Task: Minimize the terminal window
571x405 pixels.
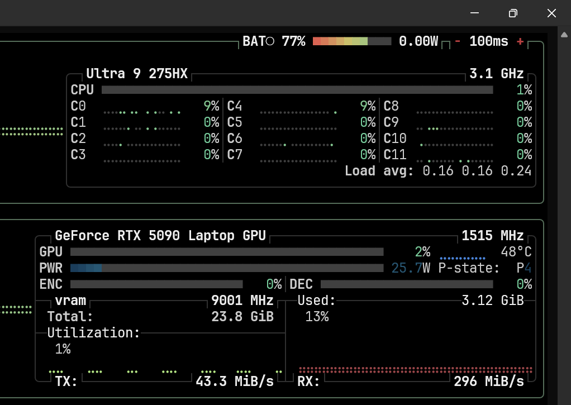Action: pos(474,13)
